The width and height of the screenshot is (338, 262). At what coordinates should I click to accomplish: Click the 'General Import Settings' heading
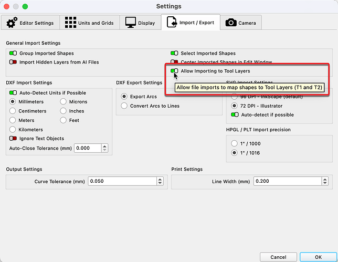(33, 43)
